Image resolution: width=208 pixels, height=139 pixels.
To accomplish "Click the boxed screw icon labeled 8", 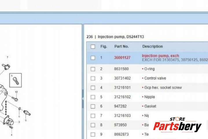I will click(16, 80).
